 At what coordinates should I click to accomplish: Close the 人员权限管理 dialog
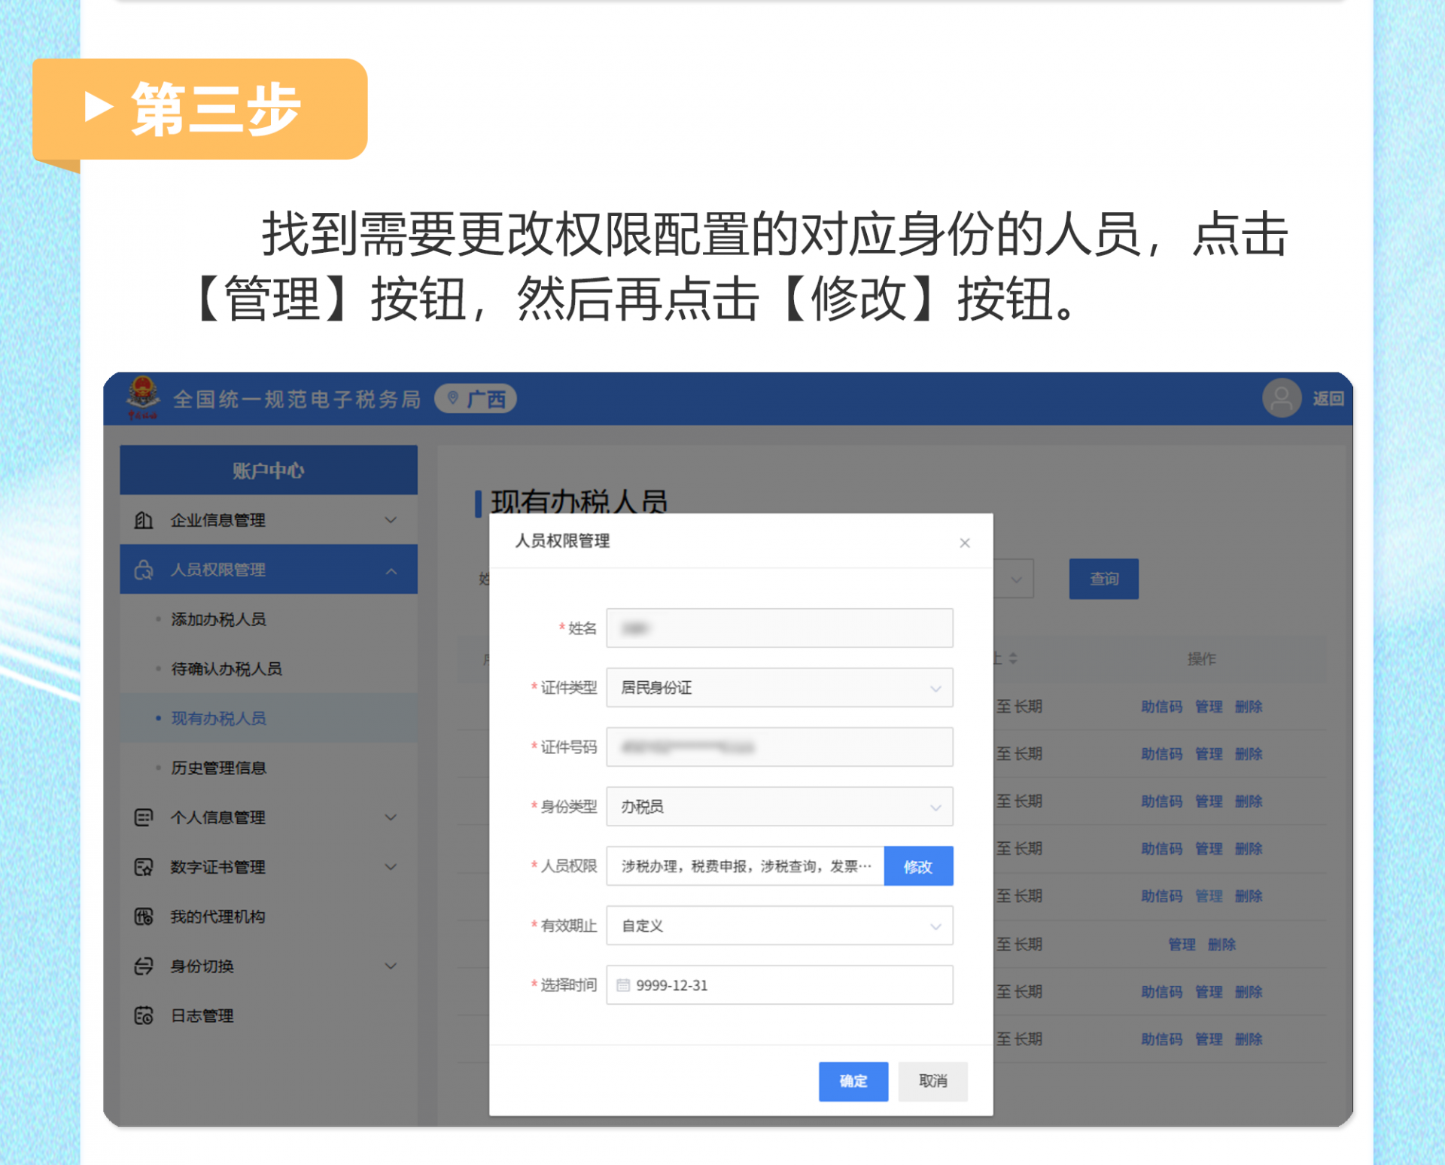click(x=964, y=543)
